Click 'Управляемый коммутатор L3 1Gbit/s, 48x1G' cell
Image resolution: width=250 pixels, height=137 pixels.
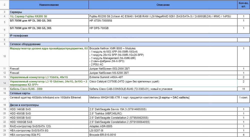point(49,77)
